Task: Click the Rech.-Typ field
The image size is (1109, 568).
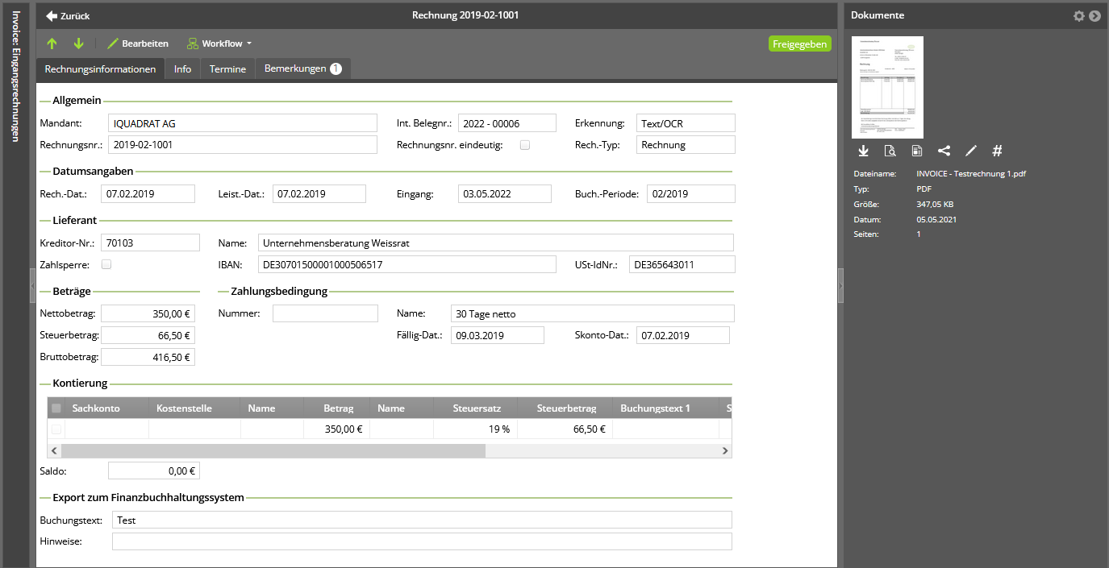Action: point(686,145)
